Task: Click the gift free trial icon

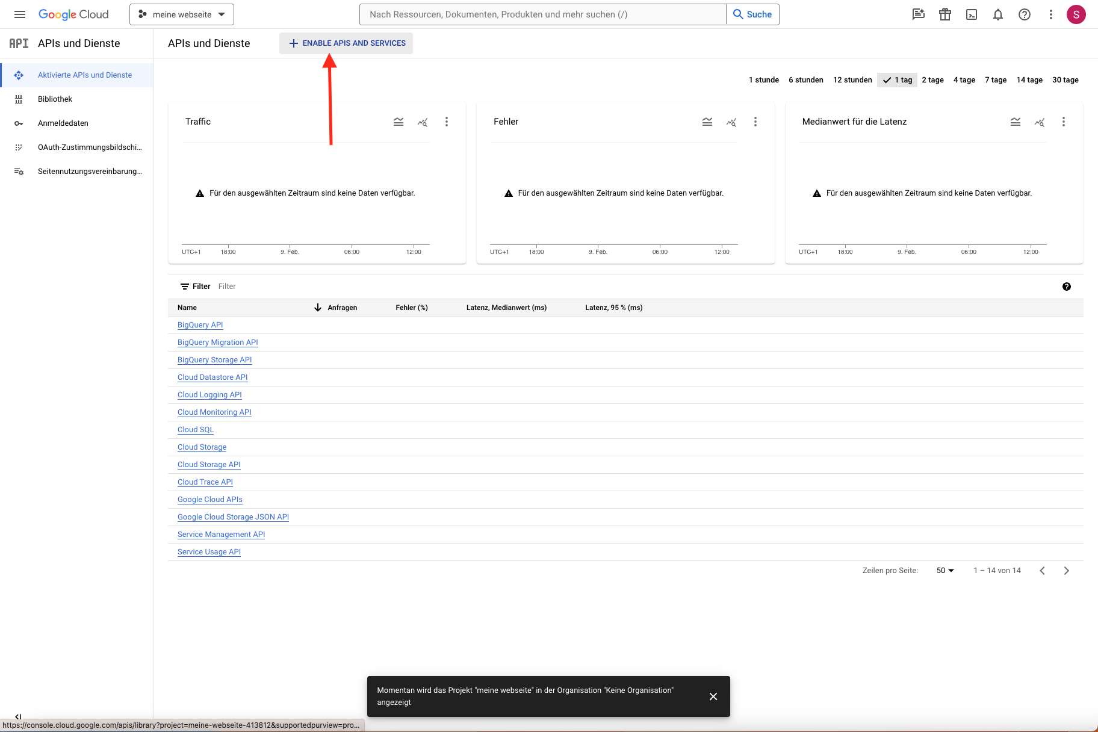Action: [x=945, y=14]
